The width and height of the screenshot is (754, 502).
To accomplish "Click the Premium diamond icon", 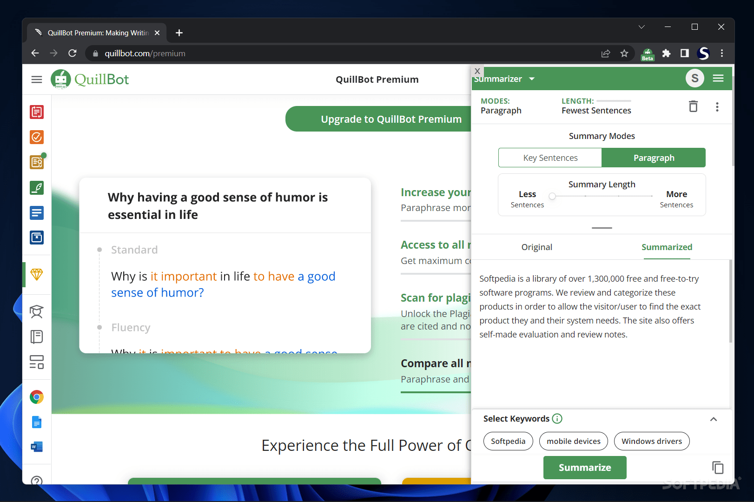I will point(37,275).
